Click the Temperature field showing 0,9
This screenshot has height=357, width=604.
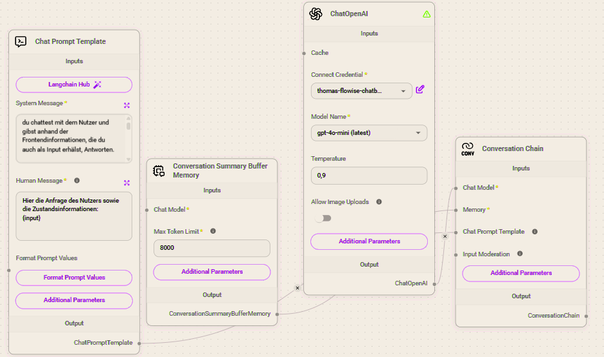point(369,176)
